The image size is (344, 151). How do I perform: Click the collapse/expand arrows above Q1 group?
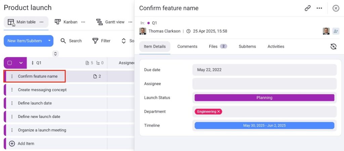pyautogui.click(x=56, y=54)
